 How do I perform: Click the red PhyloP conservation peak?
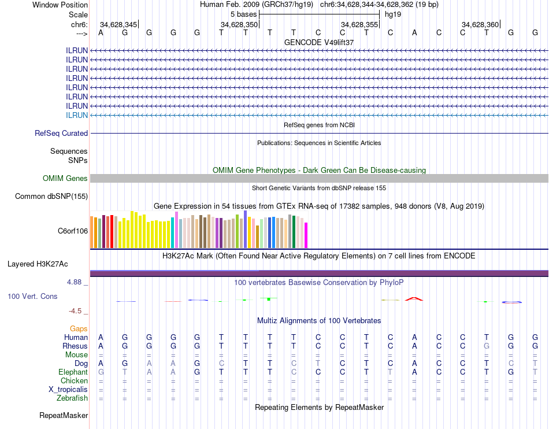(414, 299)
